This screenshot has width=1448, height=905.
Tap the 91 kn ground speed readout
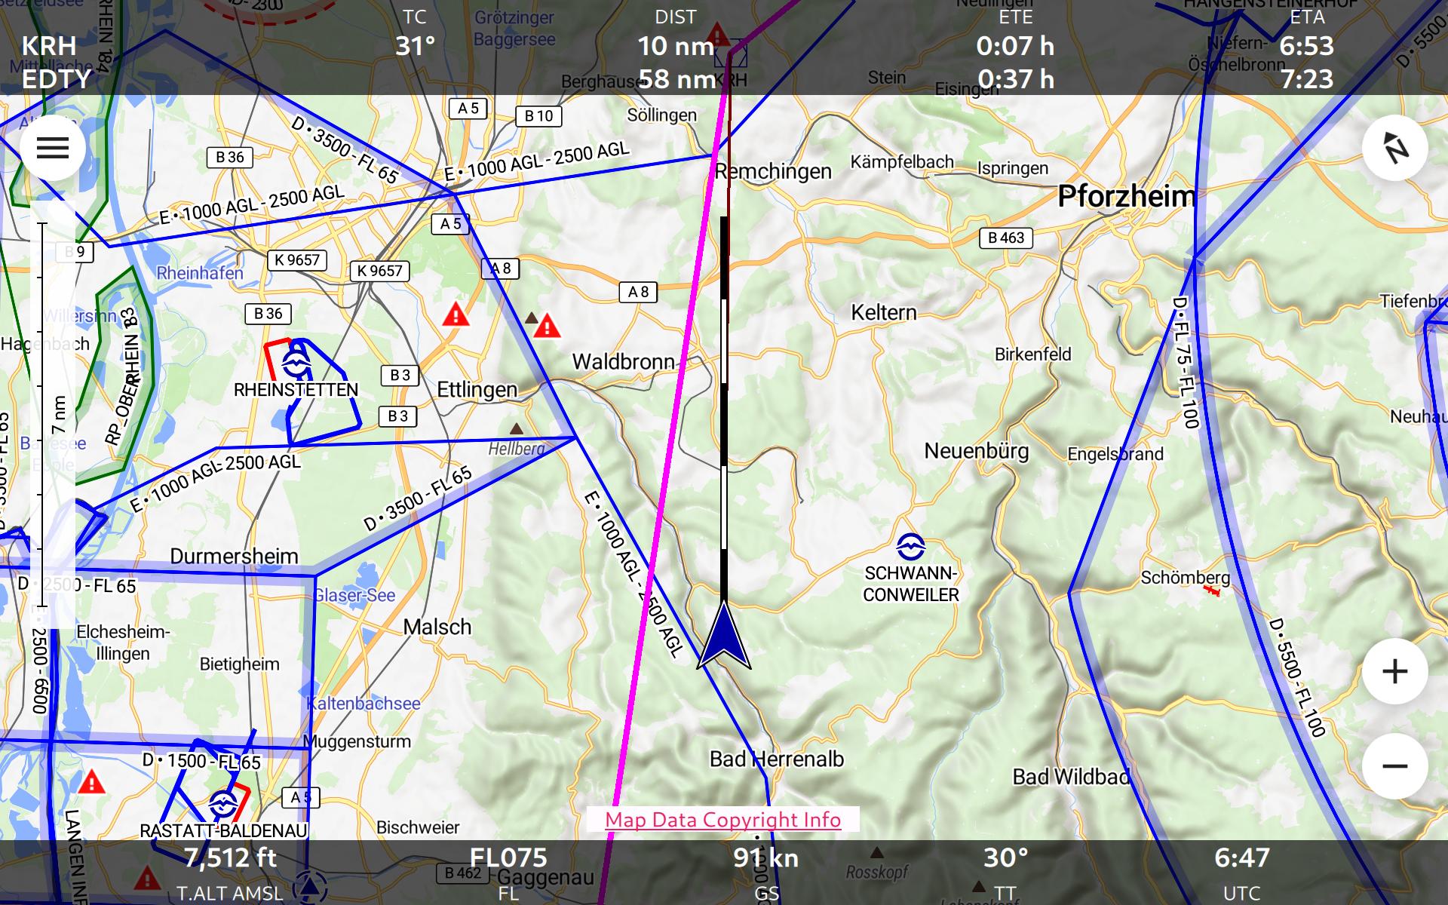(x=766, y=857)
